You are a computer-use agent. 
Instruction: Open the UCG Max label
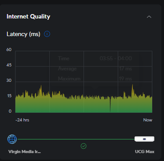pyautogui.click(x=145, y=152)
